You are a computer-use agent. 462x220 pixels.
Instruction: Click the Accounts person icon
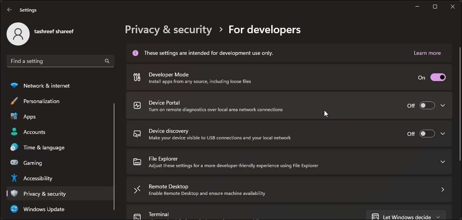[x=14, y=132]
